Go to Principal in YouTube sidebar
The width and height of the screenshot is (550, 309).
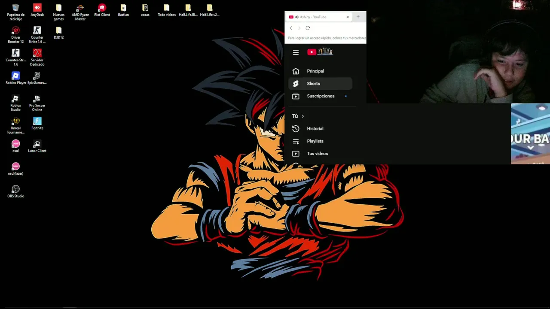click(x=321, y=71)
